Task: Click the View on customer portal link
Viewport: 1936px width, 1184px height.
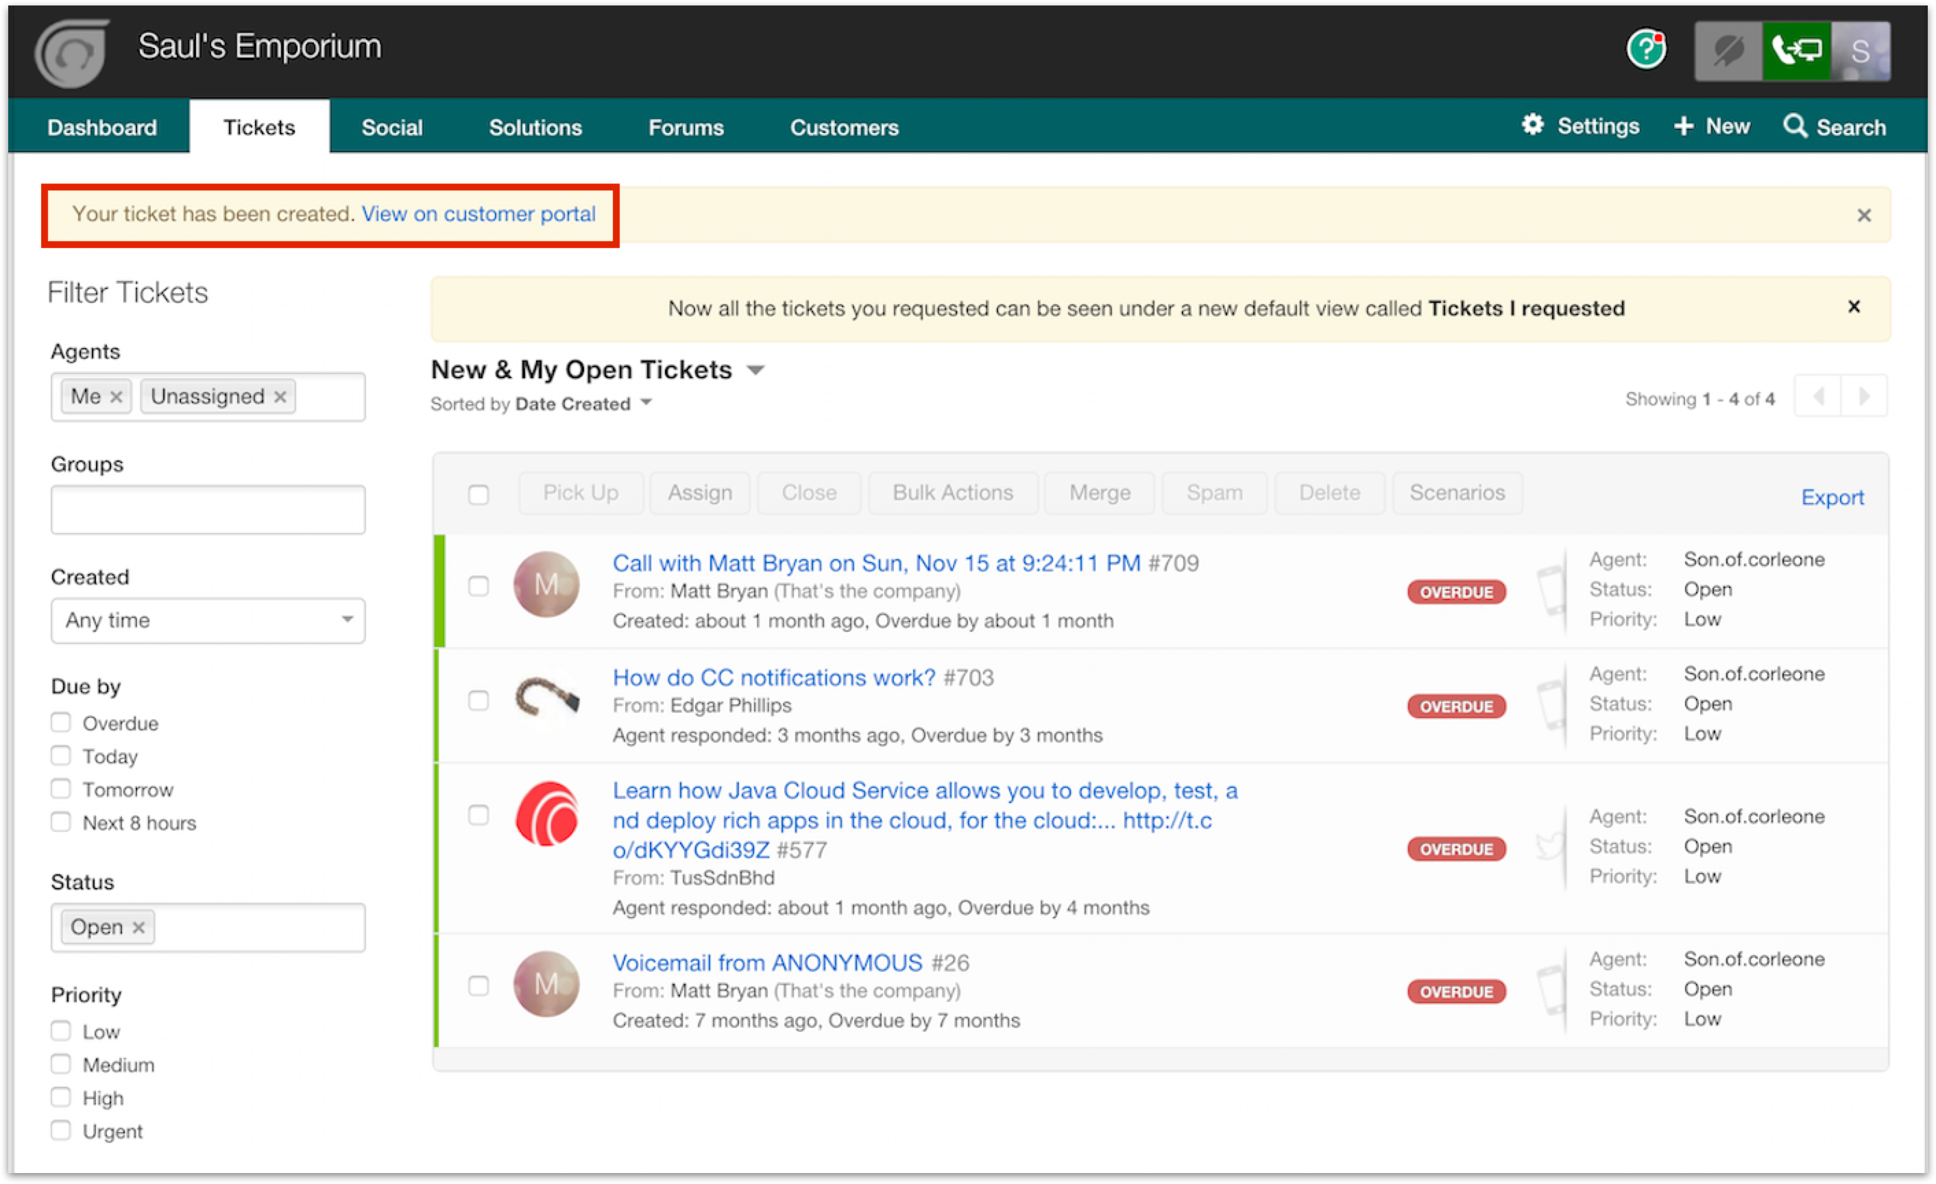Action: tap(479, 214)
